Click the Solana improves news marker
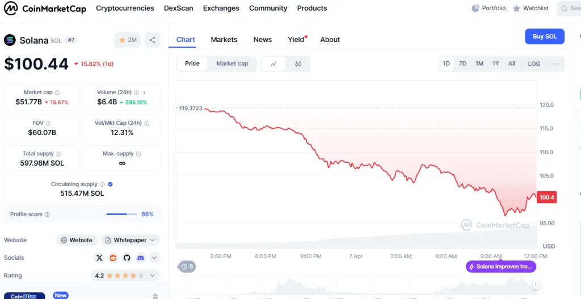This screenshot has height=299, width=581. click(501, 267)
